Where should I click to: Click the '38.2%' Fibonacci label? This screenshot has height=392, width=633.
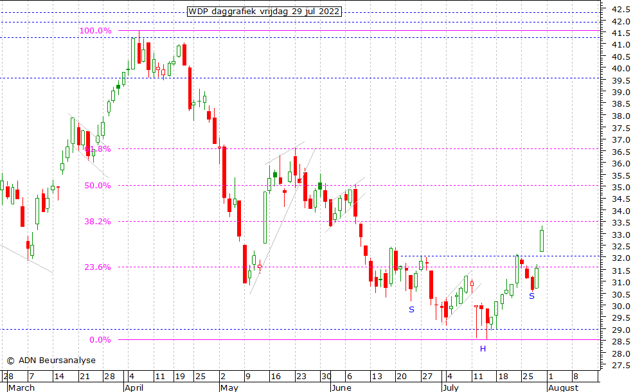click(97, 221)
